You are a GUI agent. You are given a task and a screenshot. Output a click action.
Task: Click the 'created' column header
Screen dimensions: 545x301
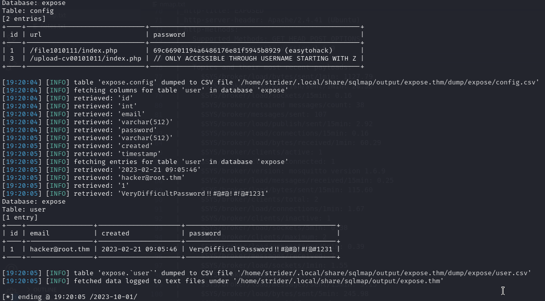(115, 233)
